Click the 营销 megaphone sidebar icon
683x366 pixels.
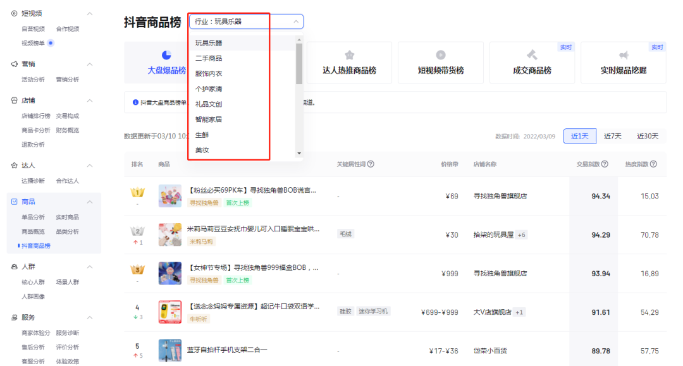[x=14, y=64]
